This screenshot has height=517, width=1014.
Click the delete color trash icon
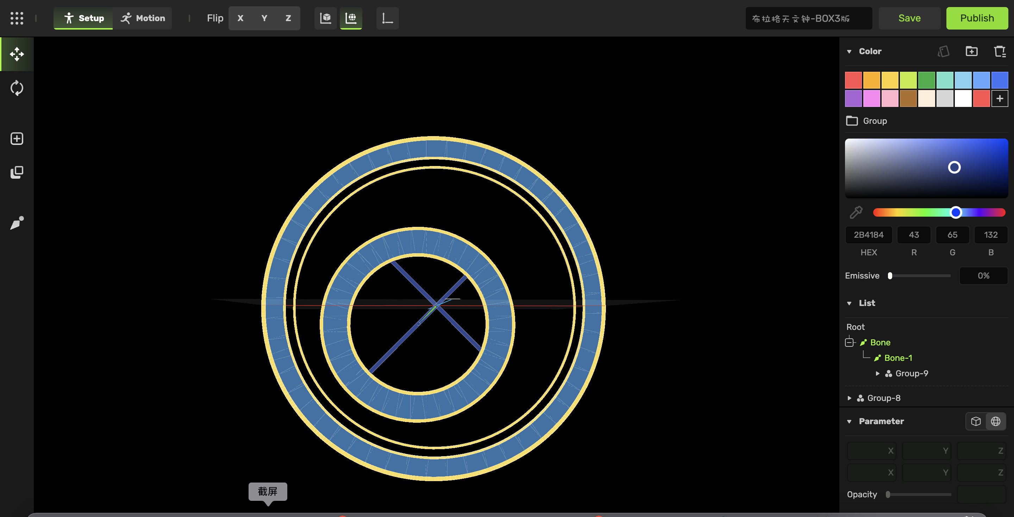(x=1000, y=51)
